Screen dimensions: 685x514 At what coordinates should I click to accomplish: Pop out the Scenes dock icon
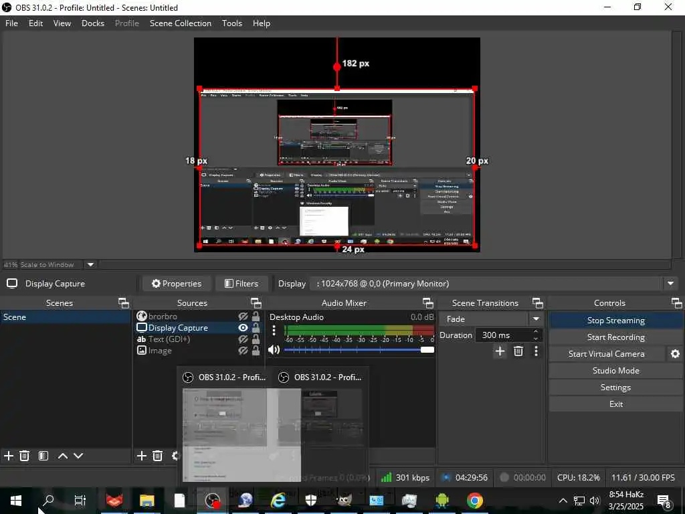[x=124, y=303]
